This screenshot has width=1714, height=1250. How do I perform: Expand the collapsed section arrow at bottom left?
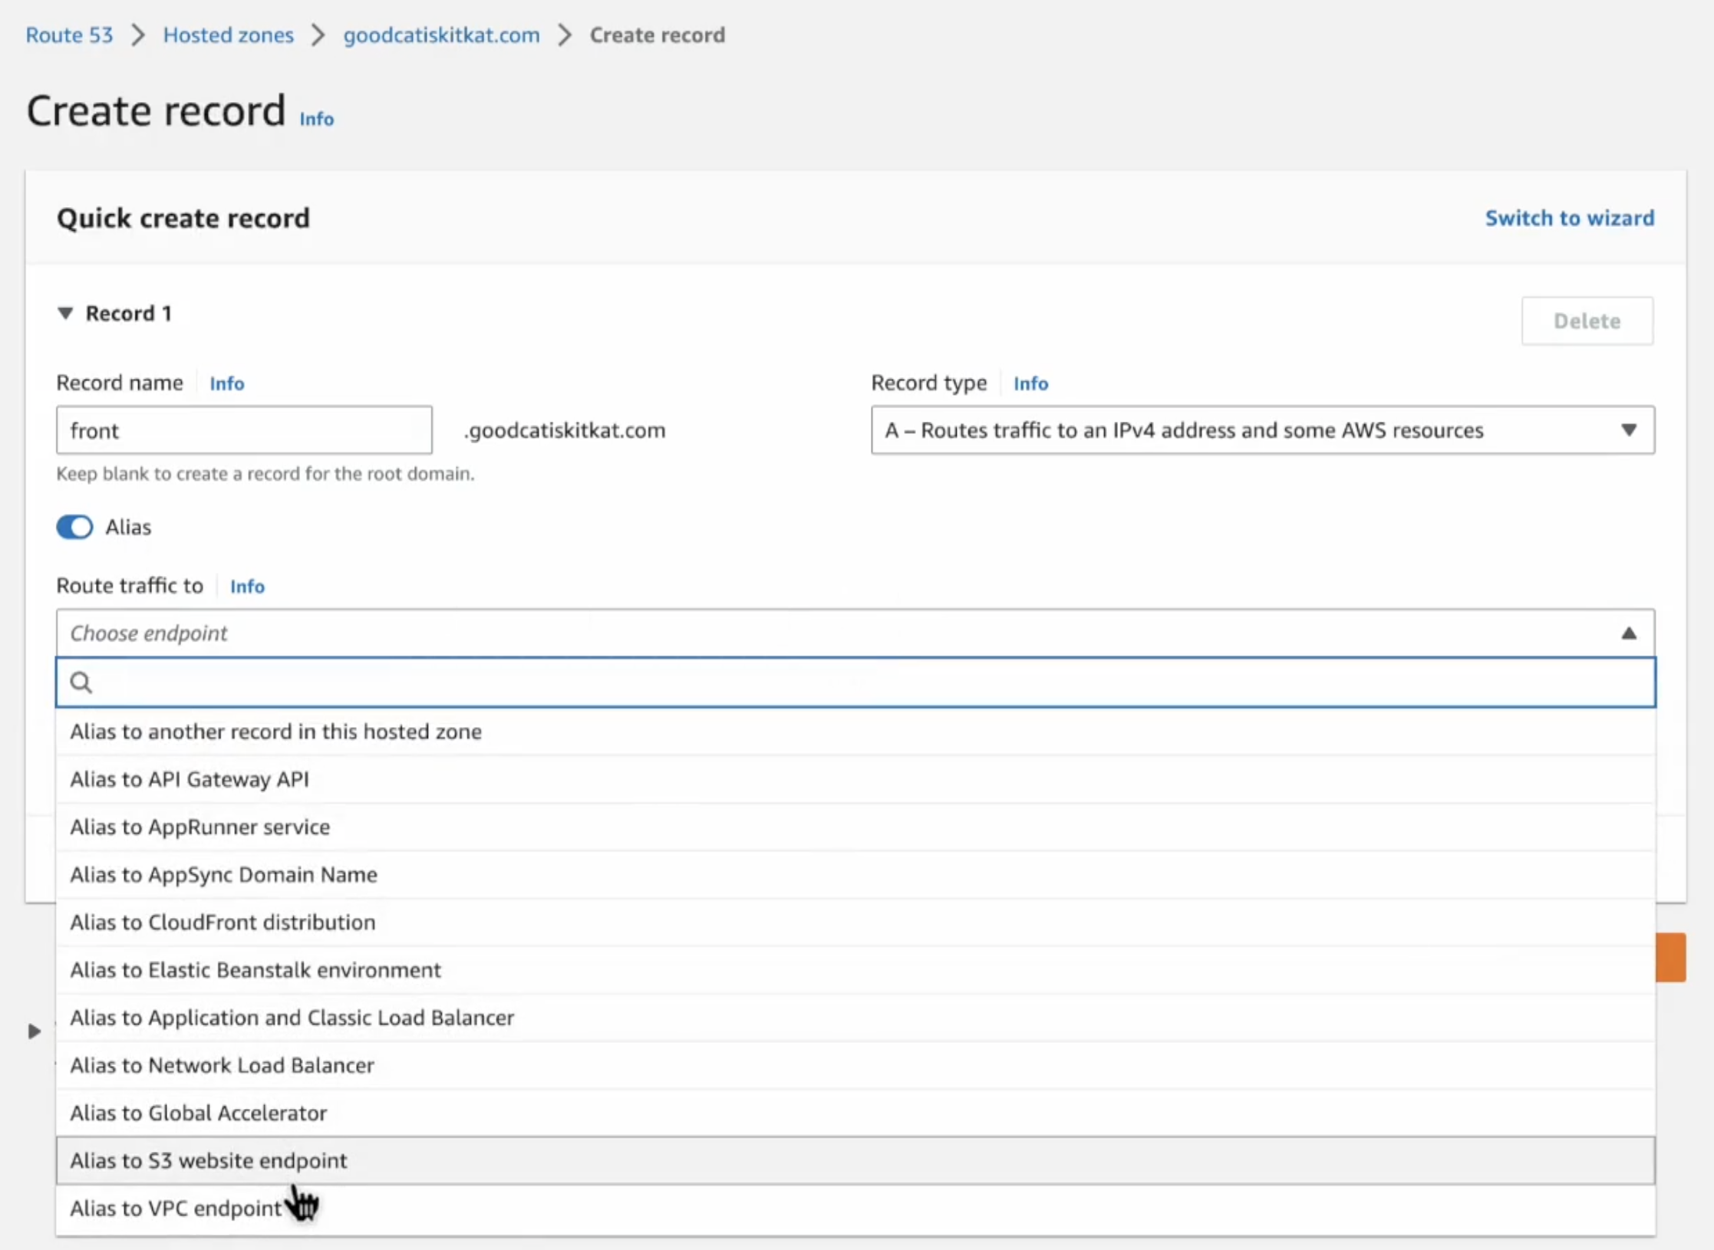pyautogui.click(x=34, y=1031)
